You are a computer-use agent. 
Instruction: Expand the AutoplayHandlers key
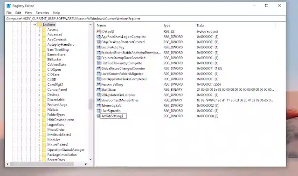click(x=39, y=45)
